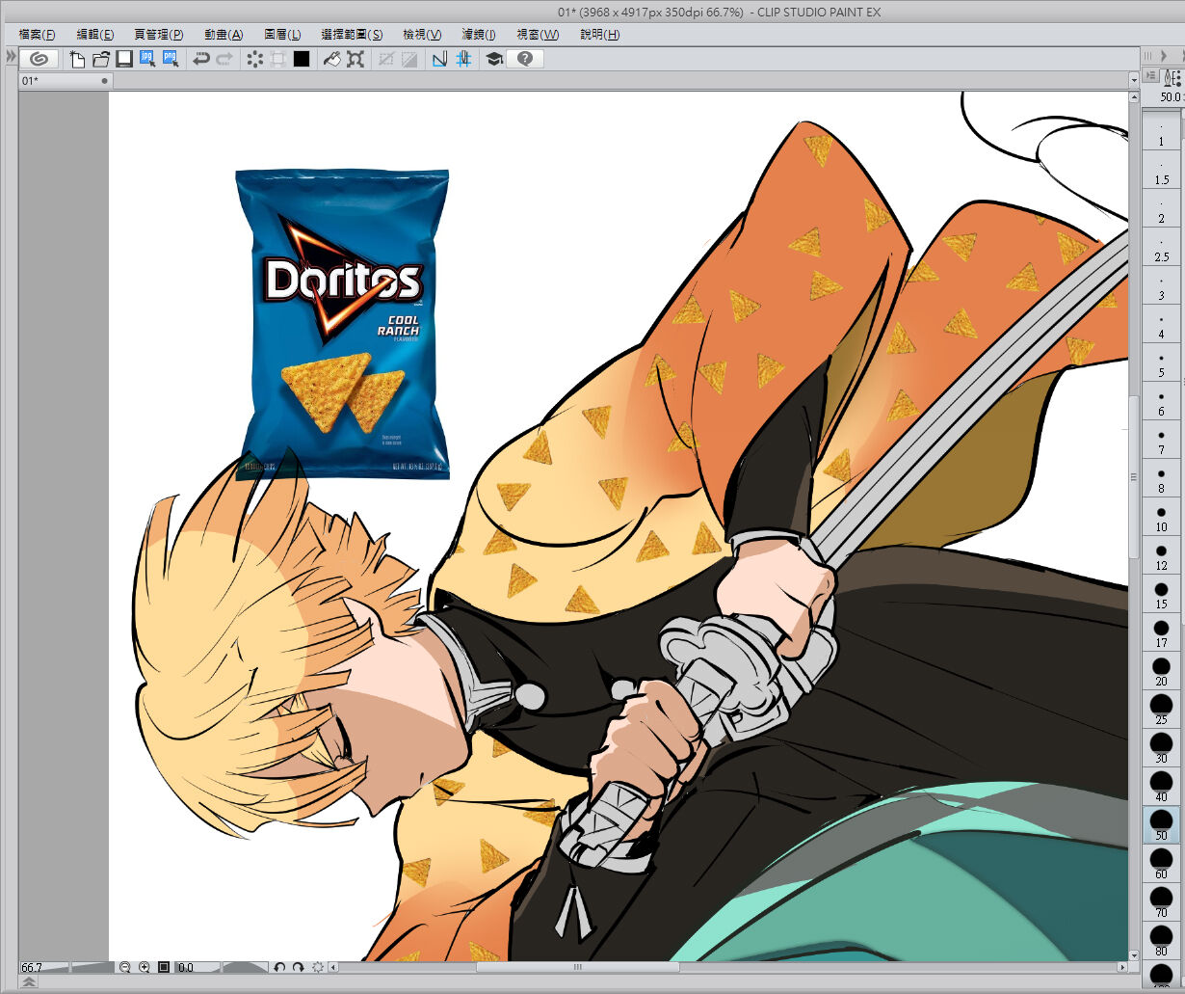Viewport: 1185px width, 994px height.
Task: Click the horizontal scrollbar thumb
Action: [x=578, y=967]
